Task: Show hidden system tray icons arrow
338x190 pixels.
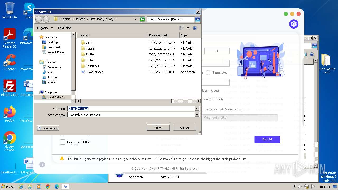Action: pyautogui.click(x=295, y=186)
